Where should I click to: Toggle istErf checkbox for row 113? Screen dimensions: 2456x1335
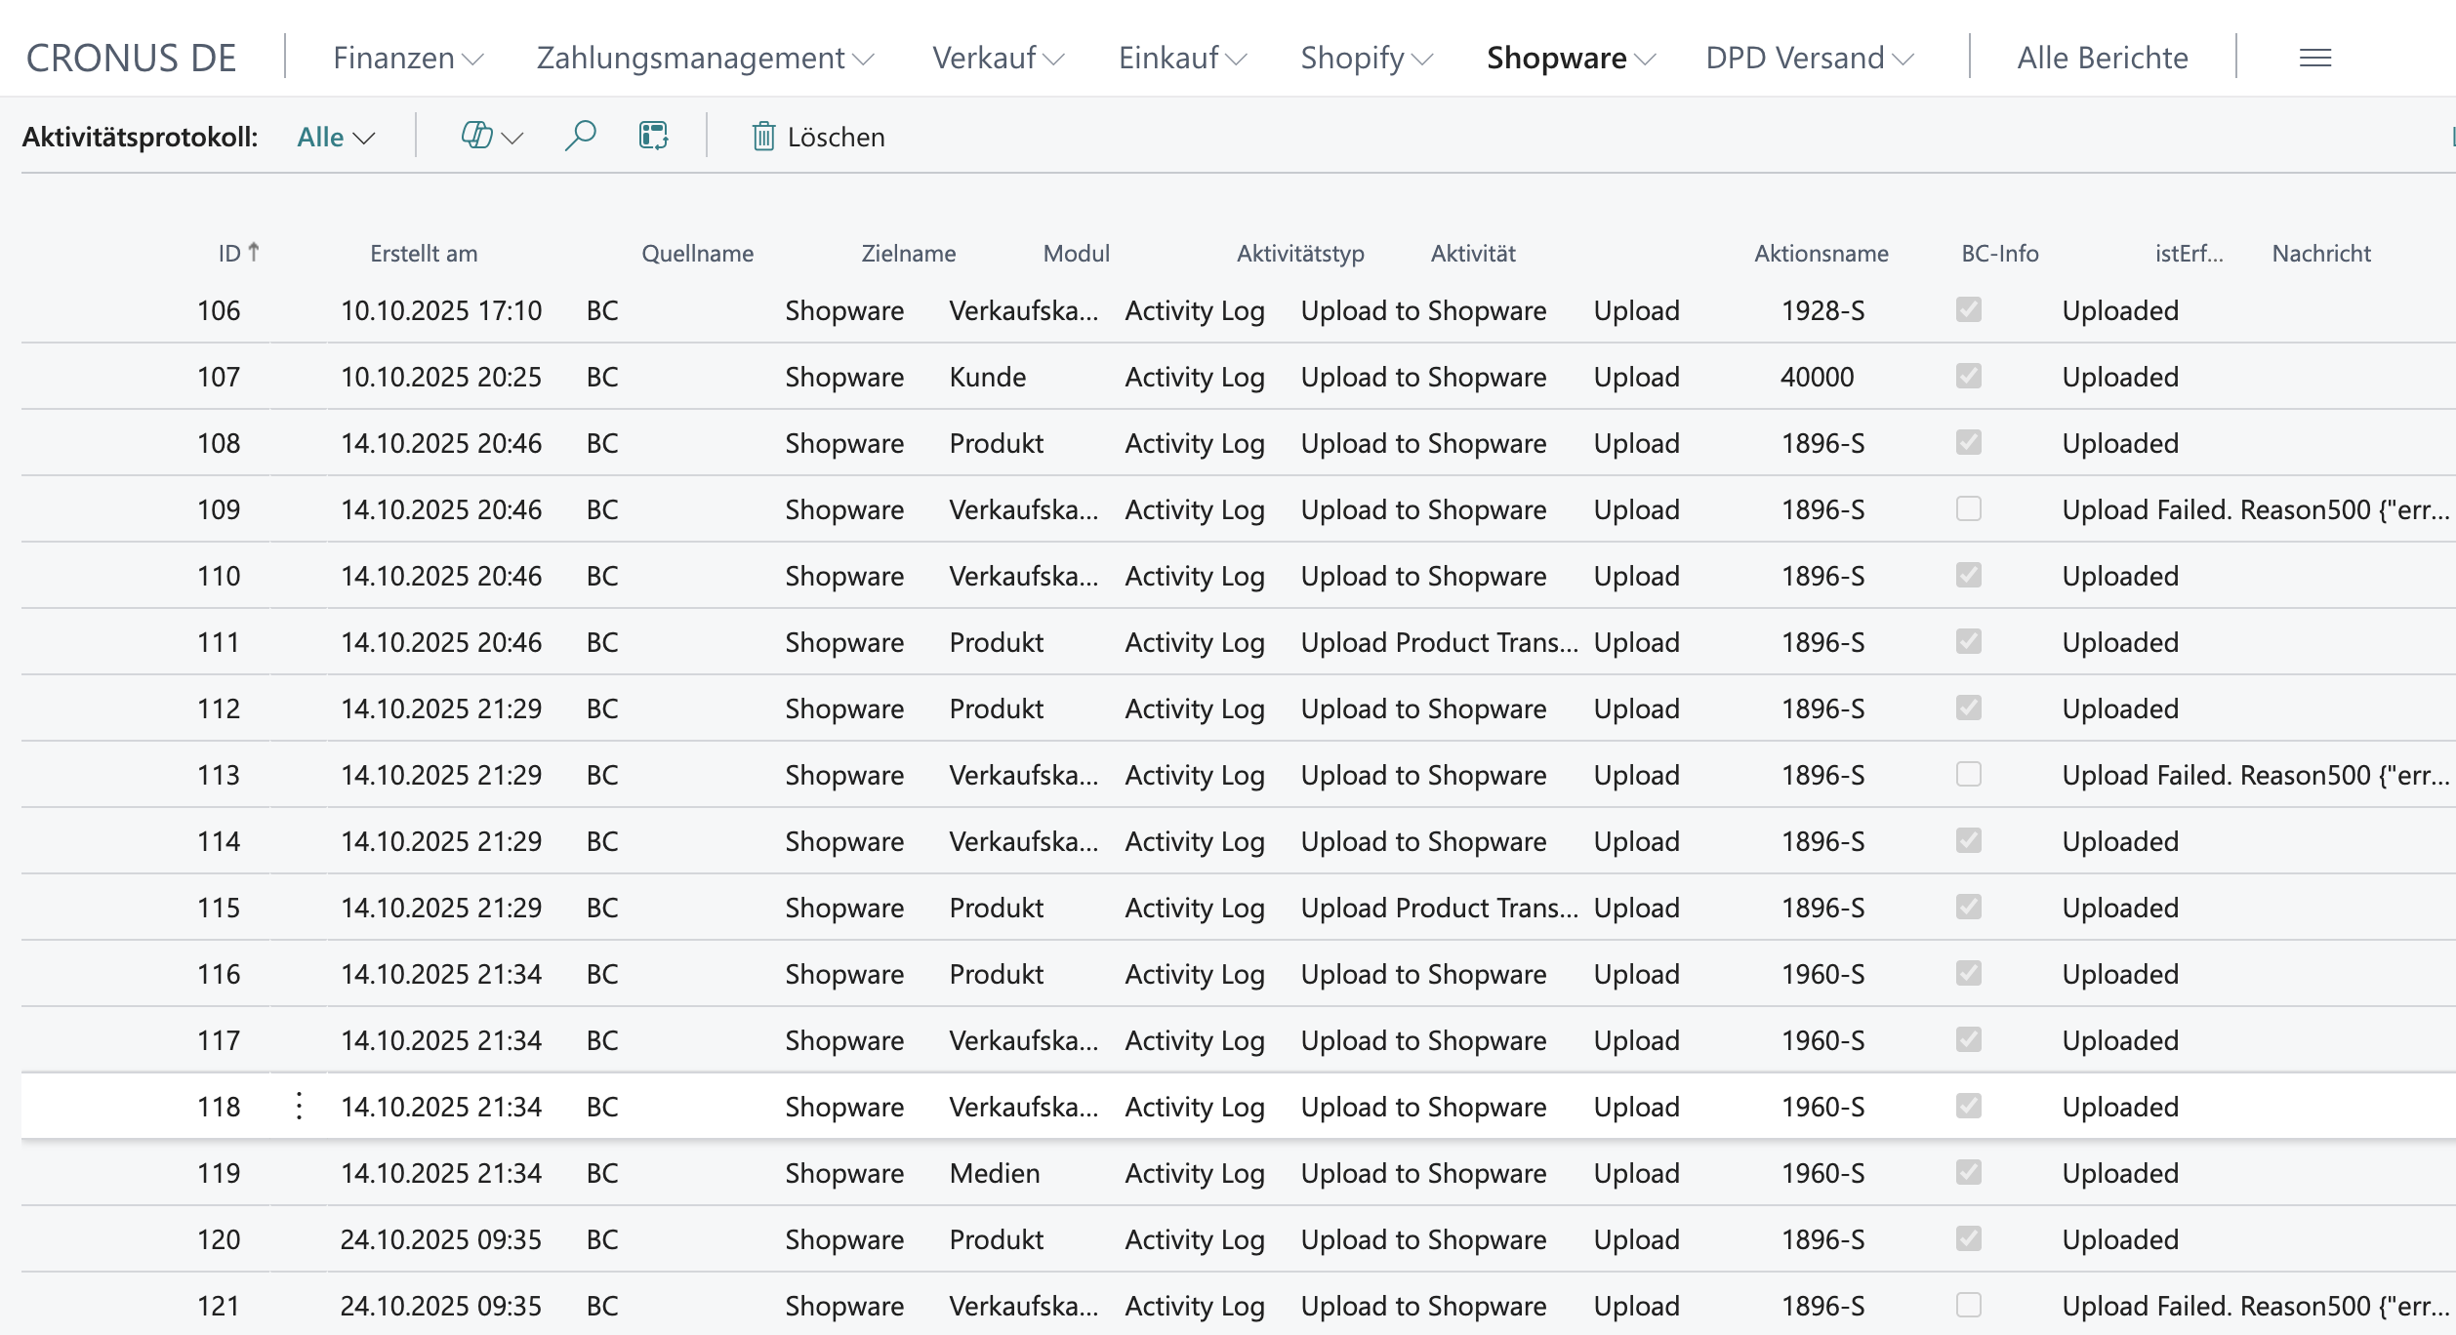pos(1969,774)
